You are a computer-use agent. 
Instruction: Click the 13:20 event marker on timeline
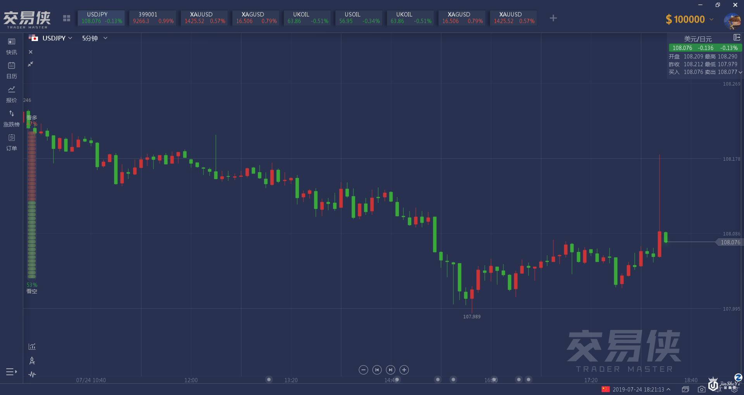click(269, 380)
